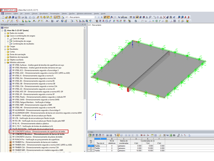Click navigator scrollbar down arrow
The width and height of the screenshot is (214, 161).
(85, 151)
